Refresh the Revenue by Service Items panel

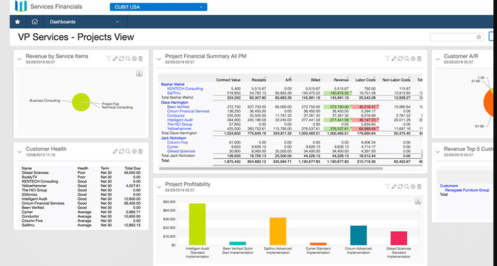pos(121,59)
